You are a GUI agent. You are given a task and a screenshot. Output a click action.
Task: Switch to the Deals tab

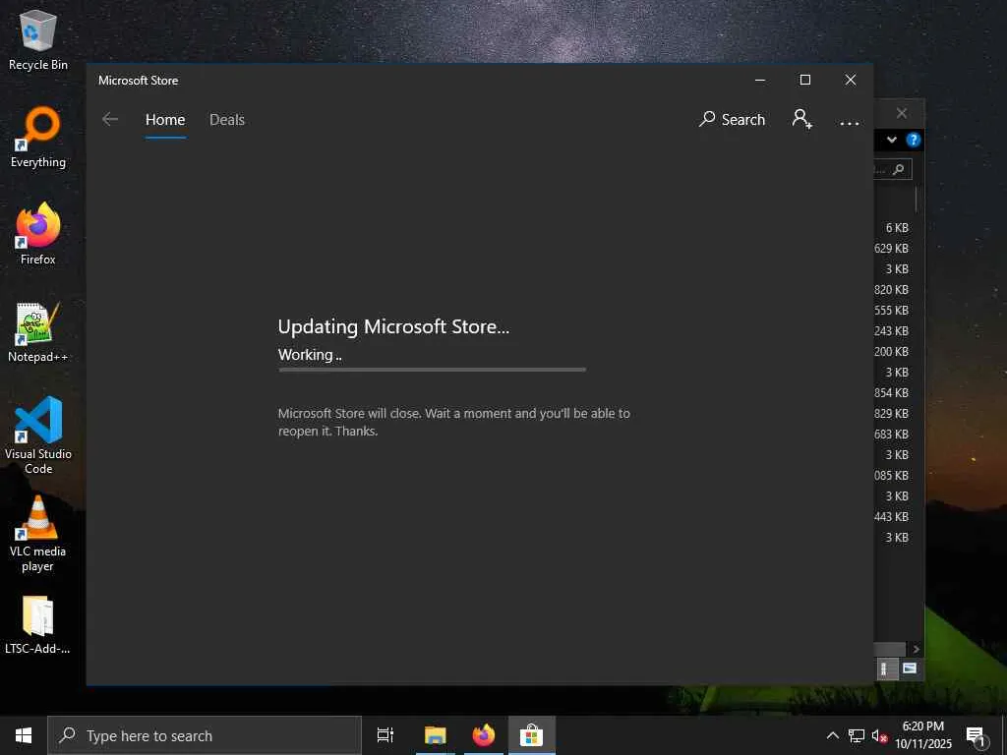(x=227, y=120)
